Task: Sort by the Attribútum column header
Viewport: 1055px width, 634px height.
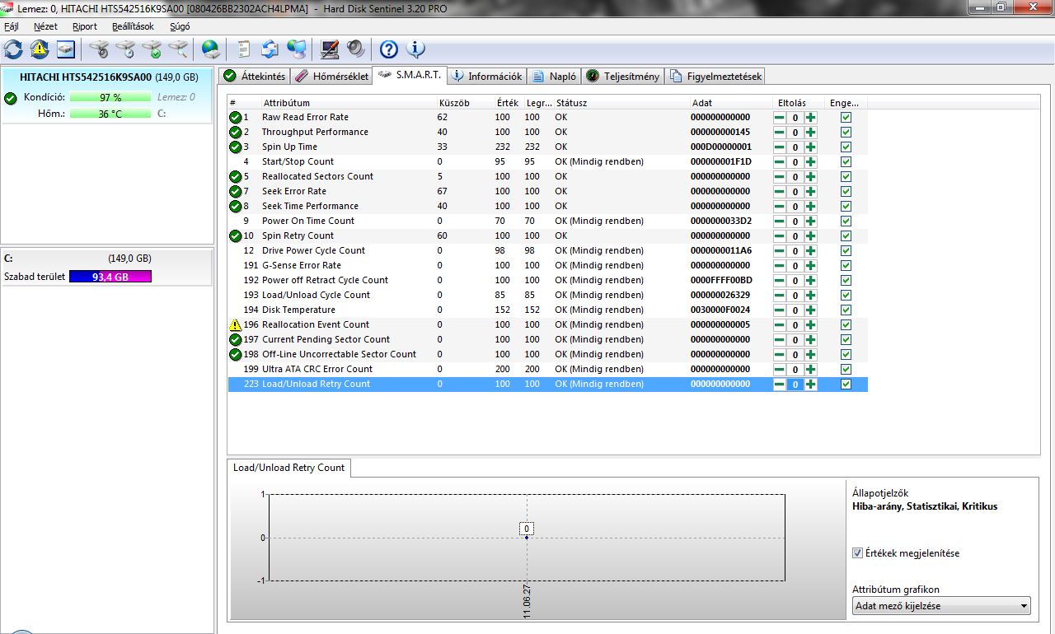Action: click(x=349, y=103)
